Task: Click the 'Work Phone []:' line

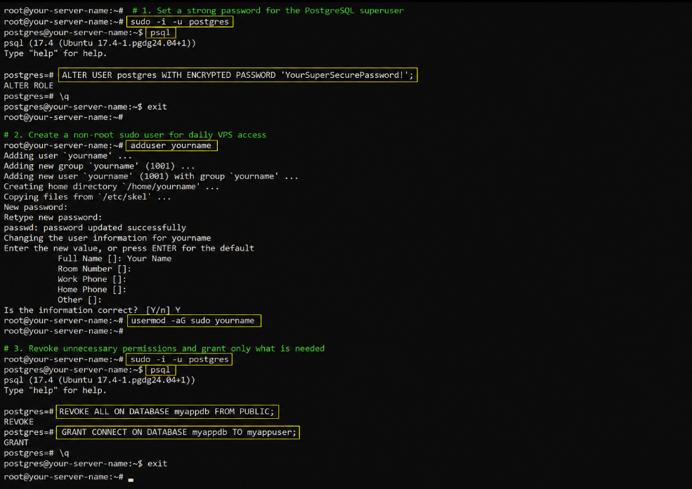Action: tap(92, 279)
